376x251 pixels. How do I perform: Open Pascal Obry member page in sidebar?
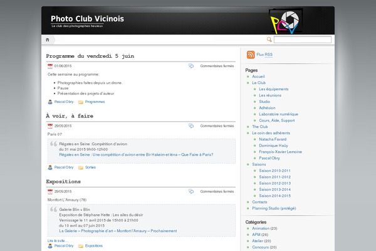point(269,158)
